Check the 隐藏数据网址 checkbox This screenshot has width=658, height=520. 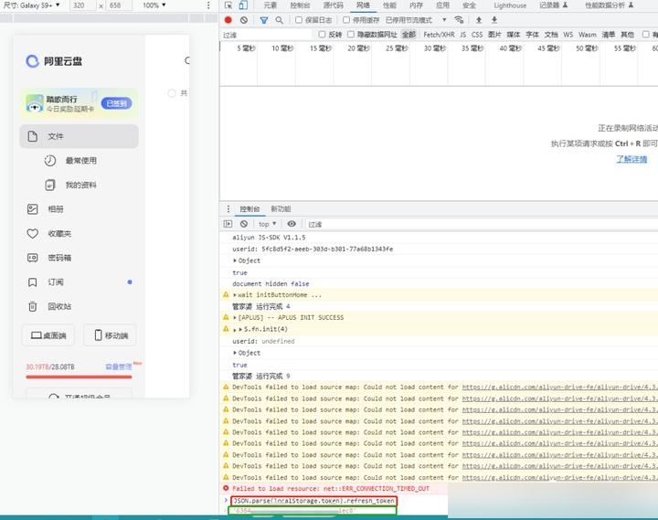point(351,35)
